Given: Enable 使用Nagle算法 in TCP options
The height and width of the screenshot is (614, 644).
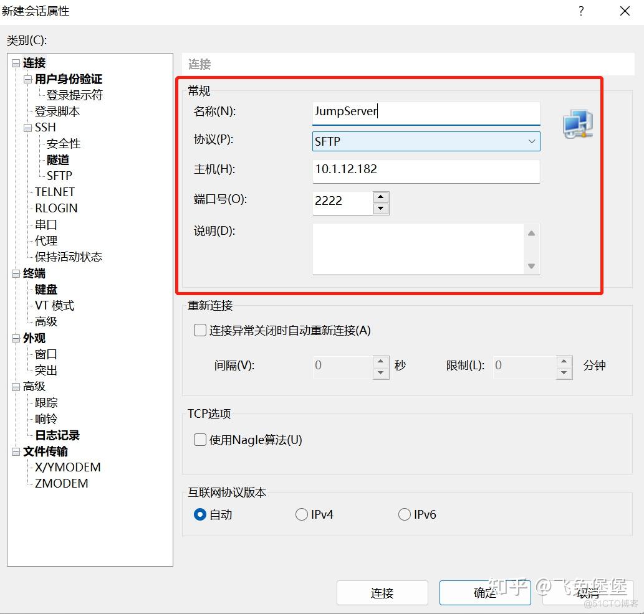Looking at the screenshot, I should pyautogui.click(x=199, y=440).
